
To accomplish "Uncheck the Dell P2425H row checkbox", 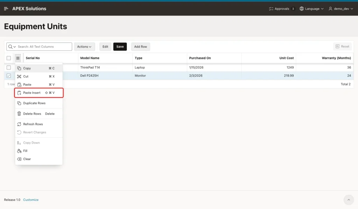I will [9, 76].
